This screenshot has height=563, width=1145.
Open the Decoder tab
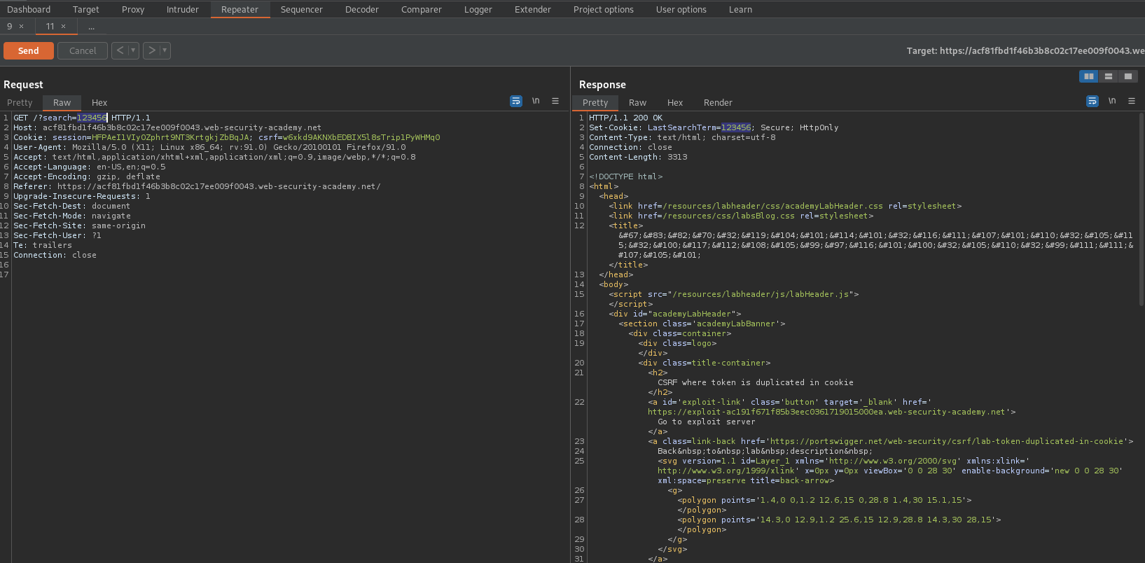pos(362,9)
